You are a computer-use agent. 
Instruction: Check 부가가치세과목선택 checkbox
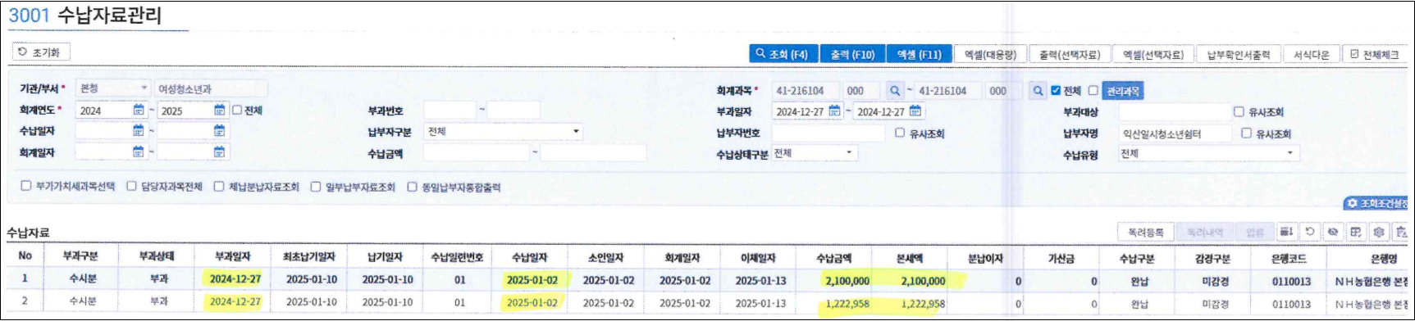point(25,186)
